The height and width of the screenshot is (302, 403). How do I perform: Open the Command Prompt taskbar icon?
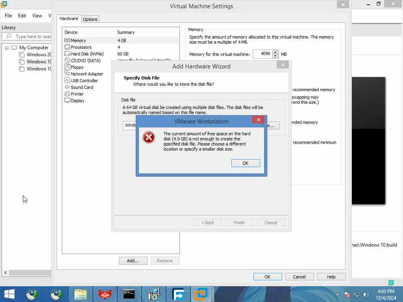pyautogui.click(x=129, y=294)
